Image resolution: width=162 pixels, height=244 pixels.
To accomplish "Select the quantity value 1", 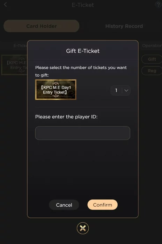I will pyautogui.click(x=116, y=90).
